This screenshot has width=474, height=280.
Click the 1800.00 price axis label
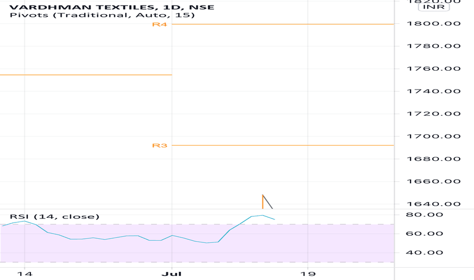point(434,23)
